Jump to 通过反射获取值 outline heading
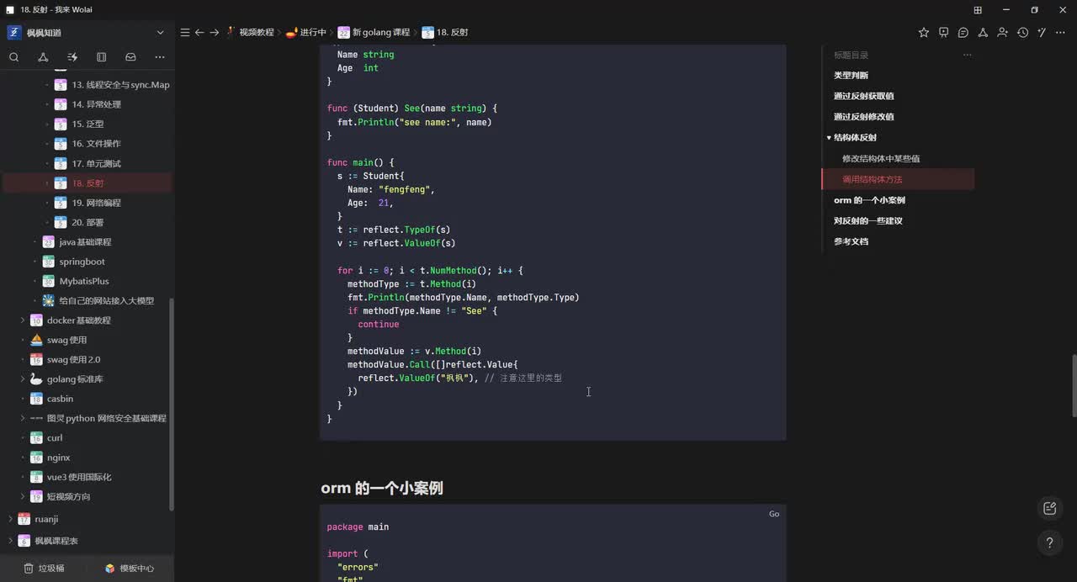The width and height of the screenshot is (1077, 582). (863, 96)
